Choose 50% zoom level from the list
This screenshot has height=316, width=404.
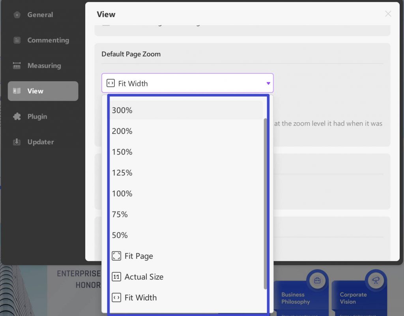point(120,235)
